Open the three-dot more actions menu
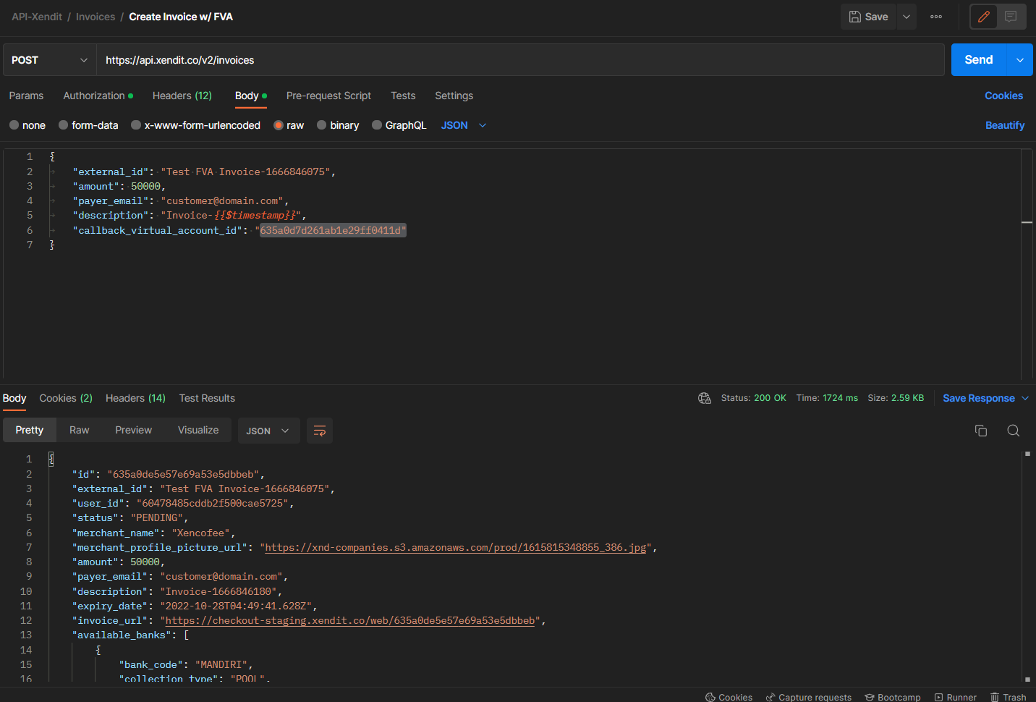Screen dimensions: 1036x702 pos(936,17)
